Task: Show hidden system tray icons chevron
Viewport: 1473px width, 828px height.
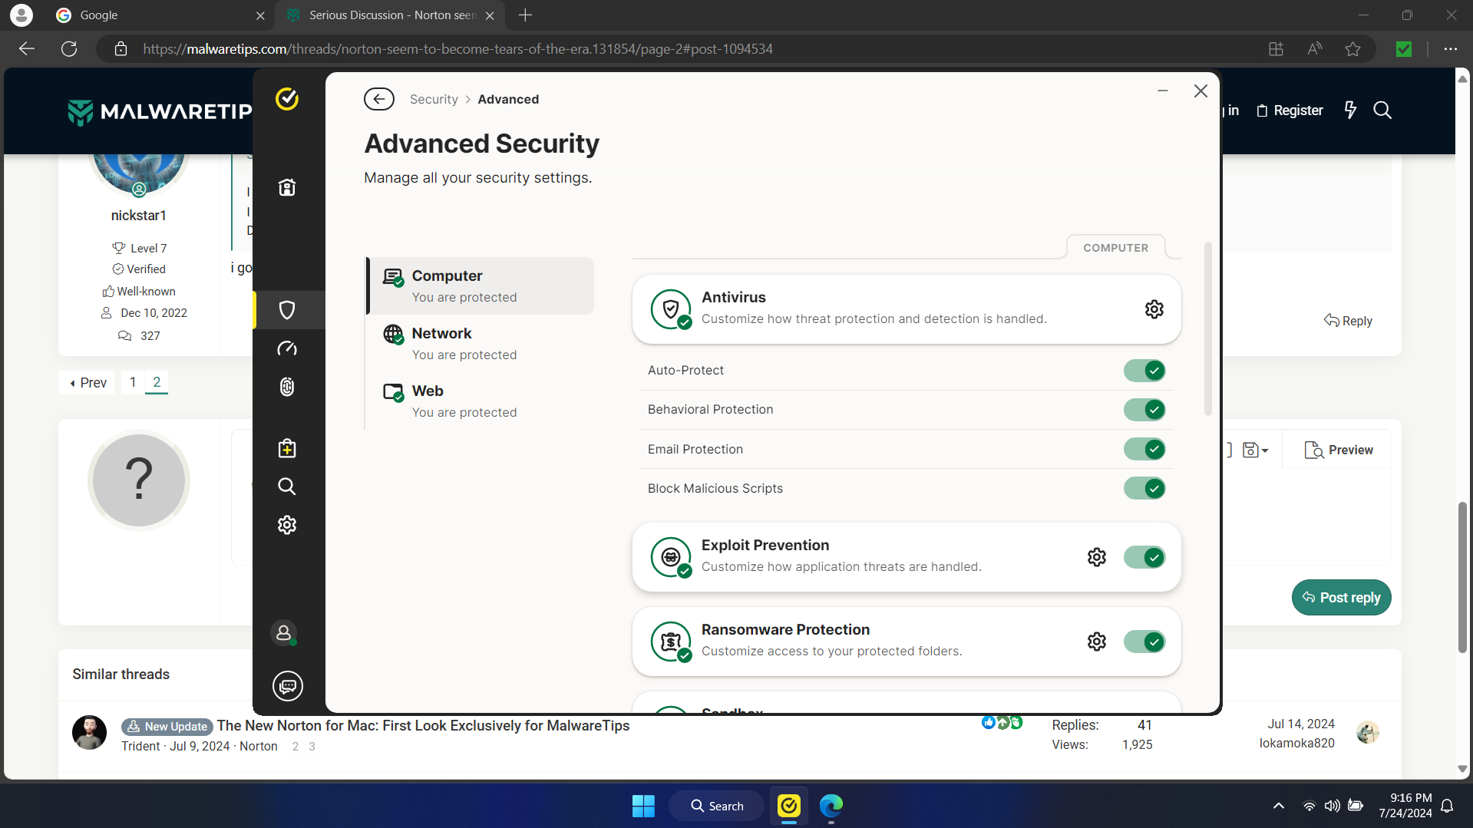Action: (x=1278, y=806)
